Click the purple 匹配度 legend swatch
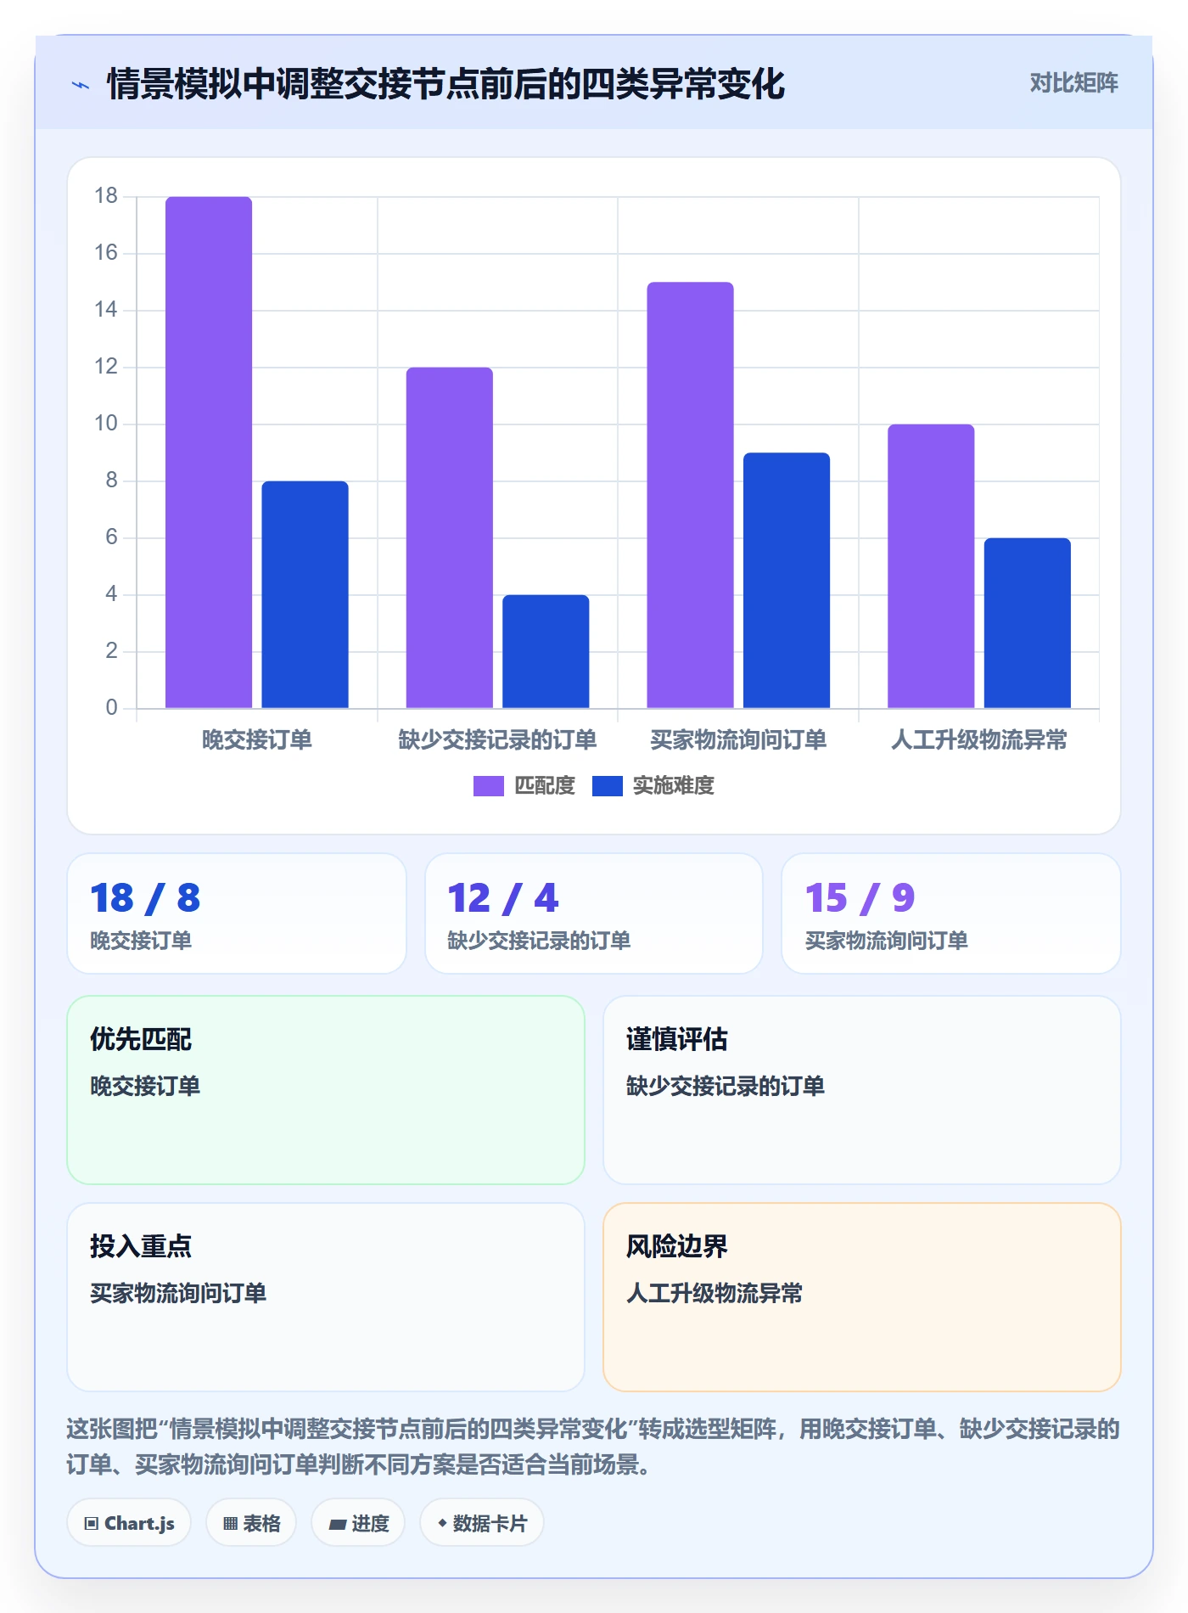 pos(489,786)
